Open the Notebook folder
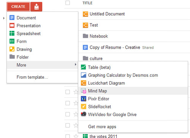This screenshot has height=138, width=190. (x=99, y=36)
